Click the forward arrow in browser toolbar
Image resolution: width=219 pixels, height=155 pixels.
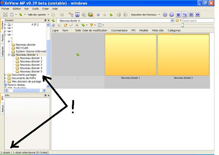[59, 25]
